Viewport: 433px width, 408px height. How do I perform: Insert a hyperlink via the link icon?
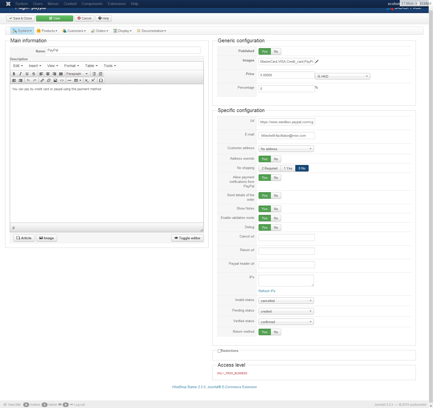pyautogui.click(x=42, y=80)
